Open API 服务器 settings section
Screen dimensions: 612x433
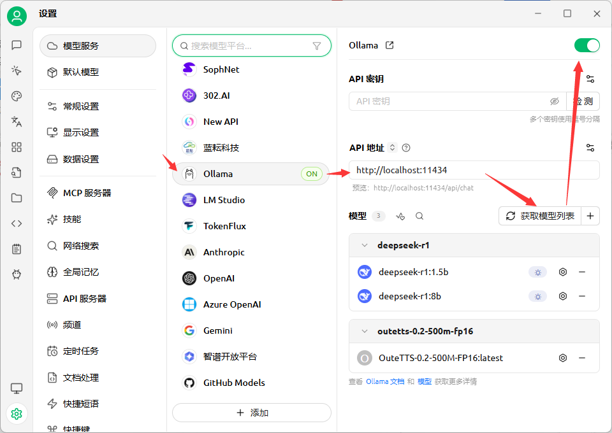(x=98, y=299)
